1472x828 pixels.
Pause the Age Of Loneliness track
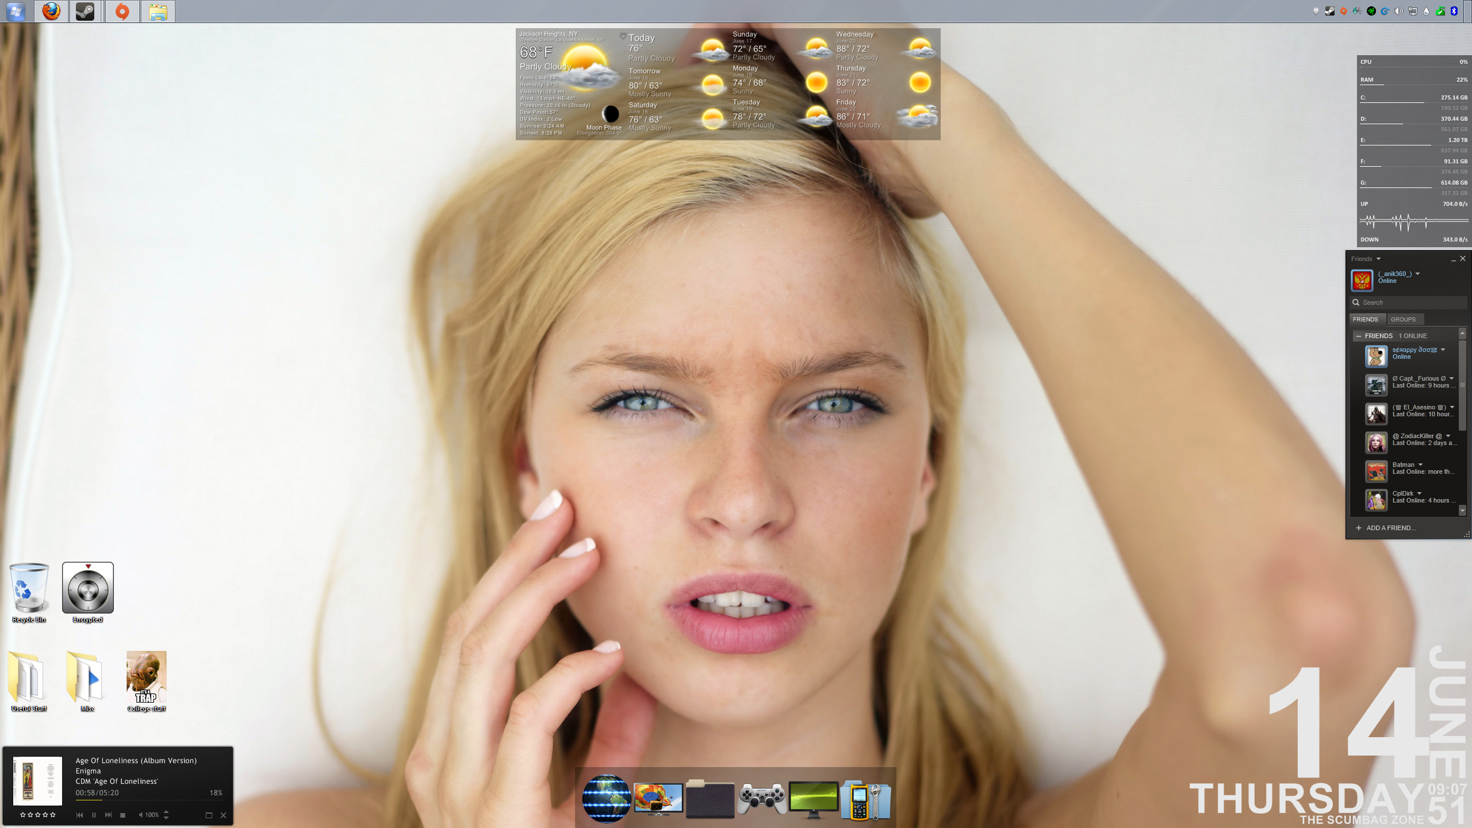tap(94, 815)
